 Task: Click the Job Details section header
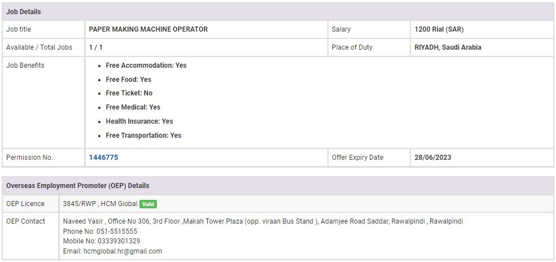24,12
